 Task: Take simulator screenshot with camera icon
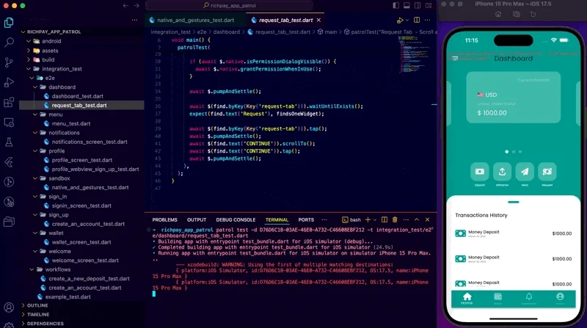[x=517, y=14]
